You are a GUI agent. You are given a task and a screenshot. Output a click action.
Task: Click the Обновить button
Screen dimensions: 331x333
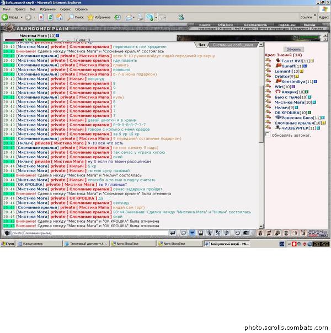point(293,49)
